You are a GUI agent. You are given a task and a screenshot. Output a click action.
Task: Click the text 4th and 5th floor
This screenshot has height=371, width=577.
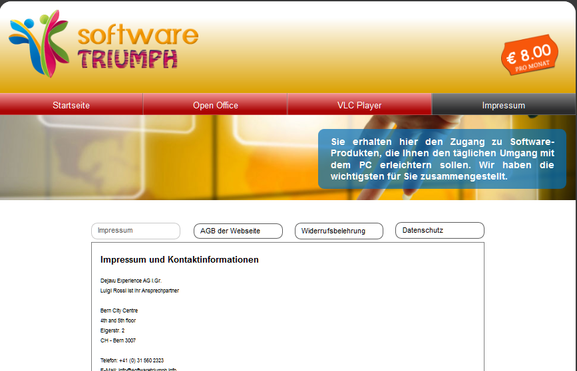(118, 320)
